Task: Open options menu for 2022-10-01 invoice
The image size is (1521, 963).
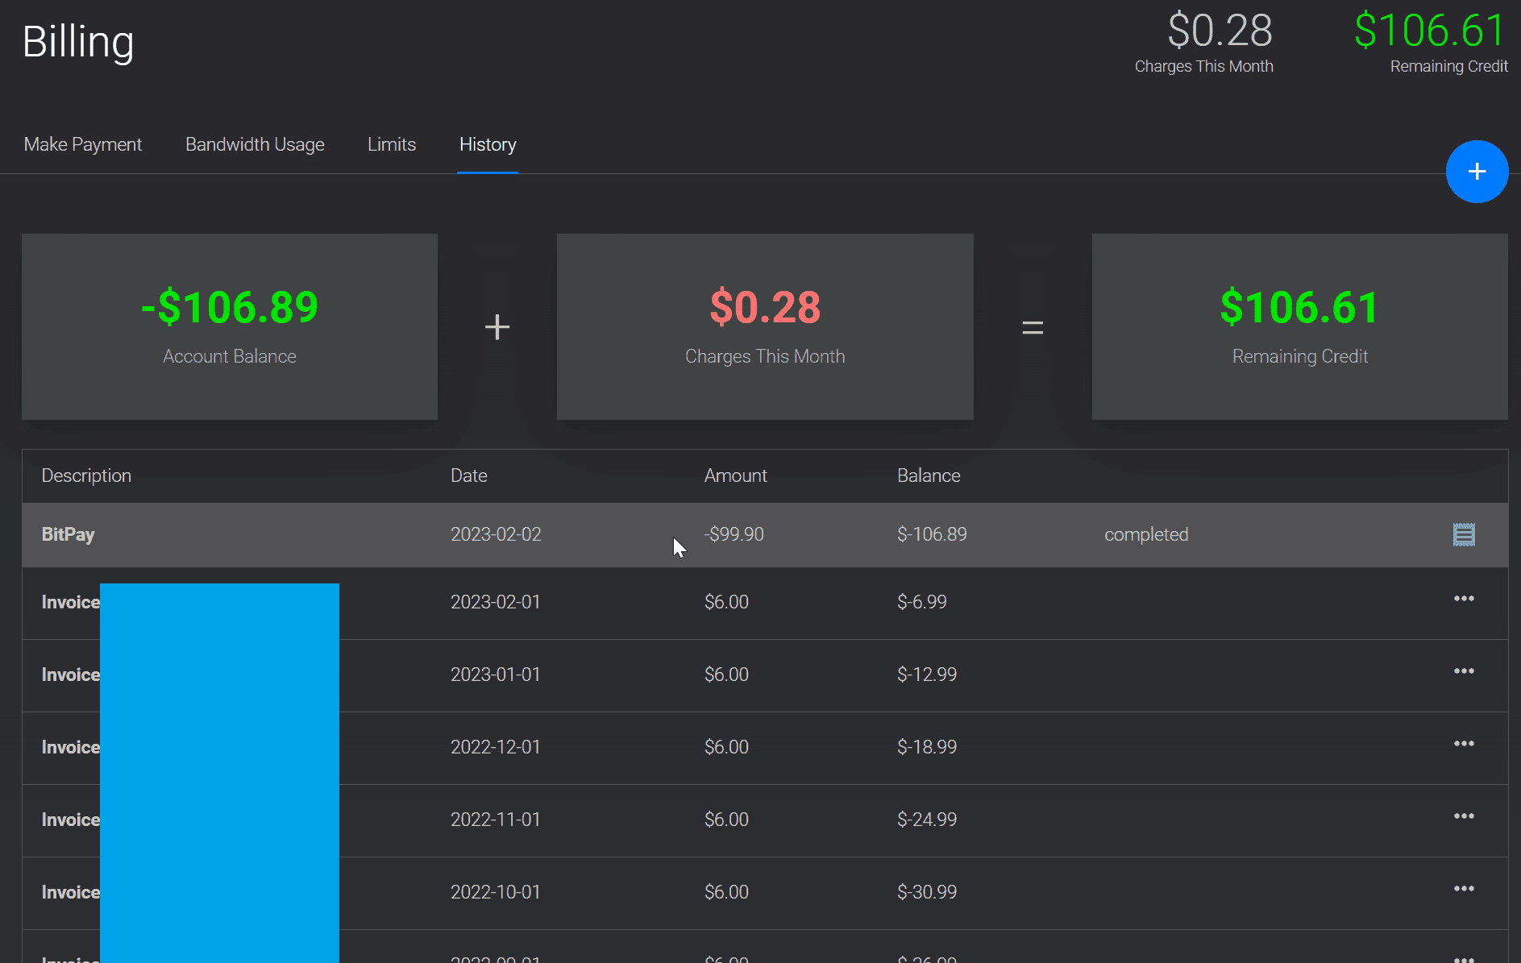Action: (x=1463, y=889)
